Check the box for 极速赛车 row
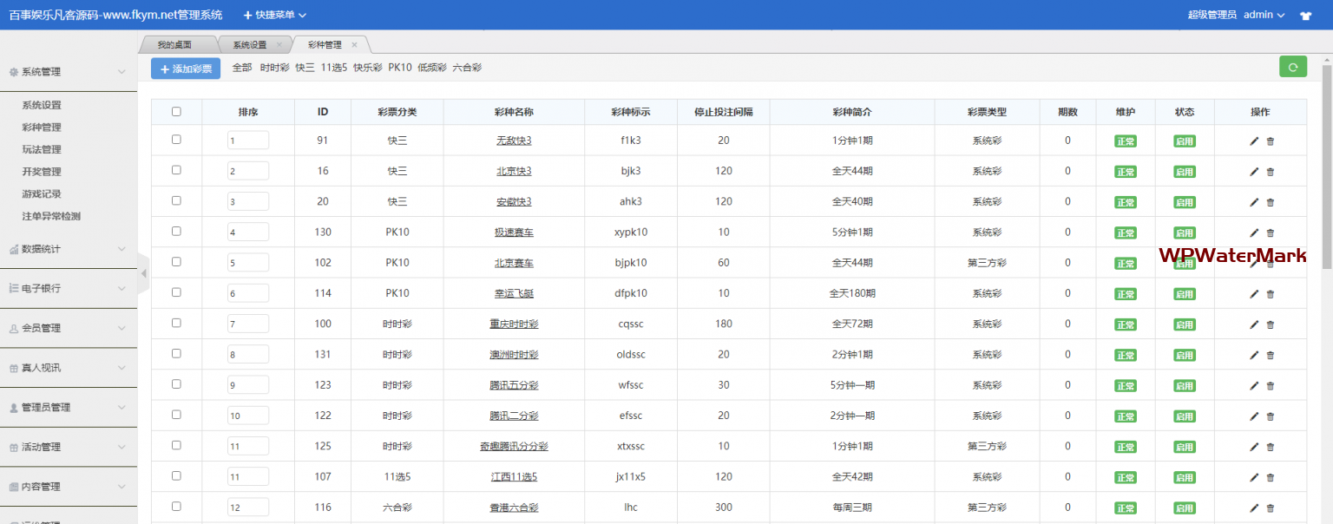 tap(176, 231)
